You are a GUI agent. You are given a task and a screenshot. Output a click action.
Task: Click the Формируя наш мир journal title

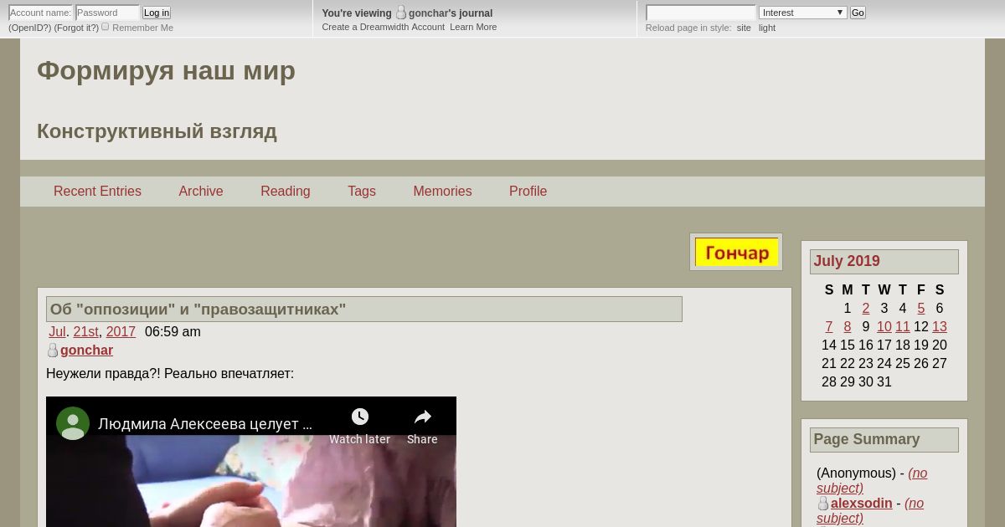[166, 71]
